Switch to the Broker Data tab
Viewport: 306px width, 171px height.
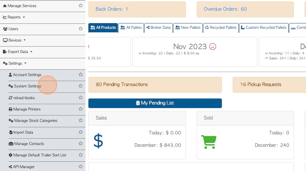tap(158, 28)
